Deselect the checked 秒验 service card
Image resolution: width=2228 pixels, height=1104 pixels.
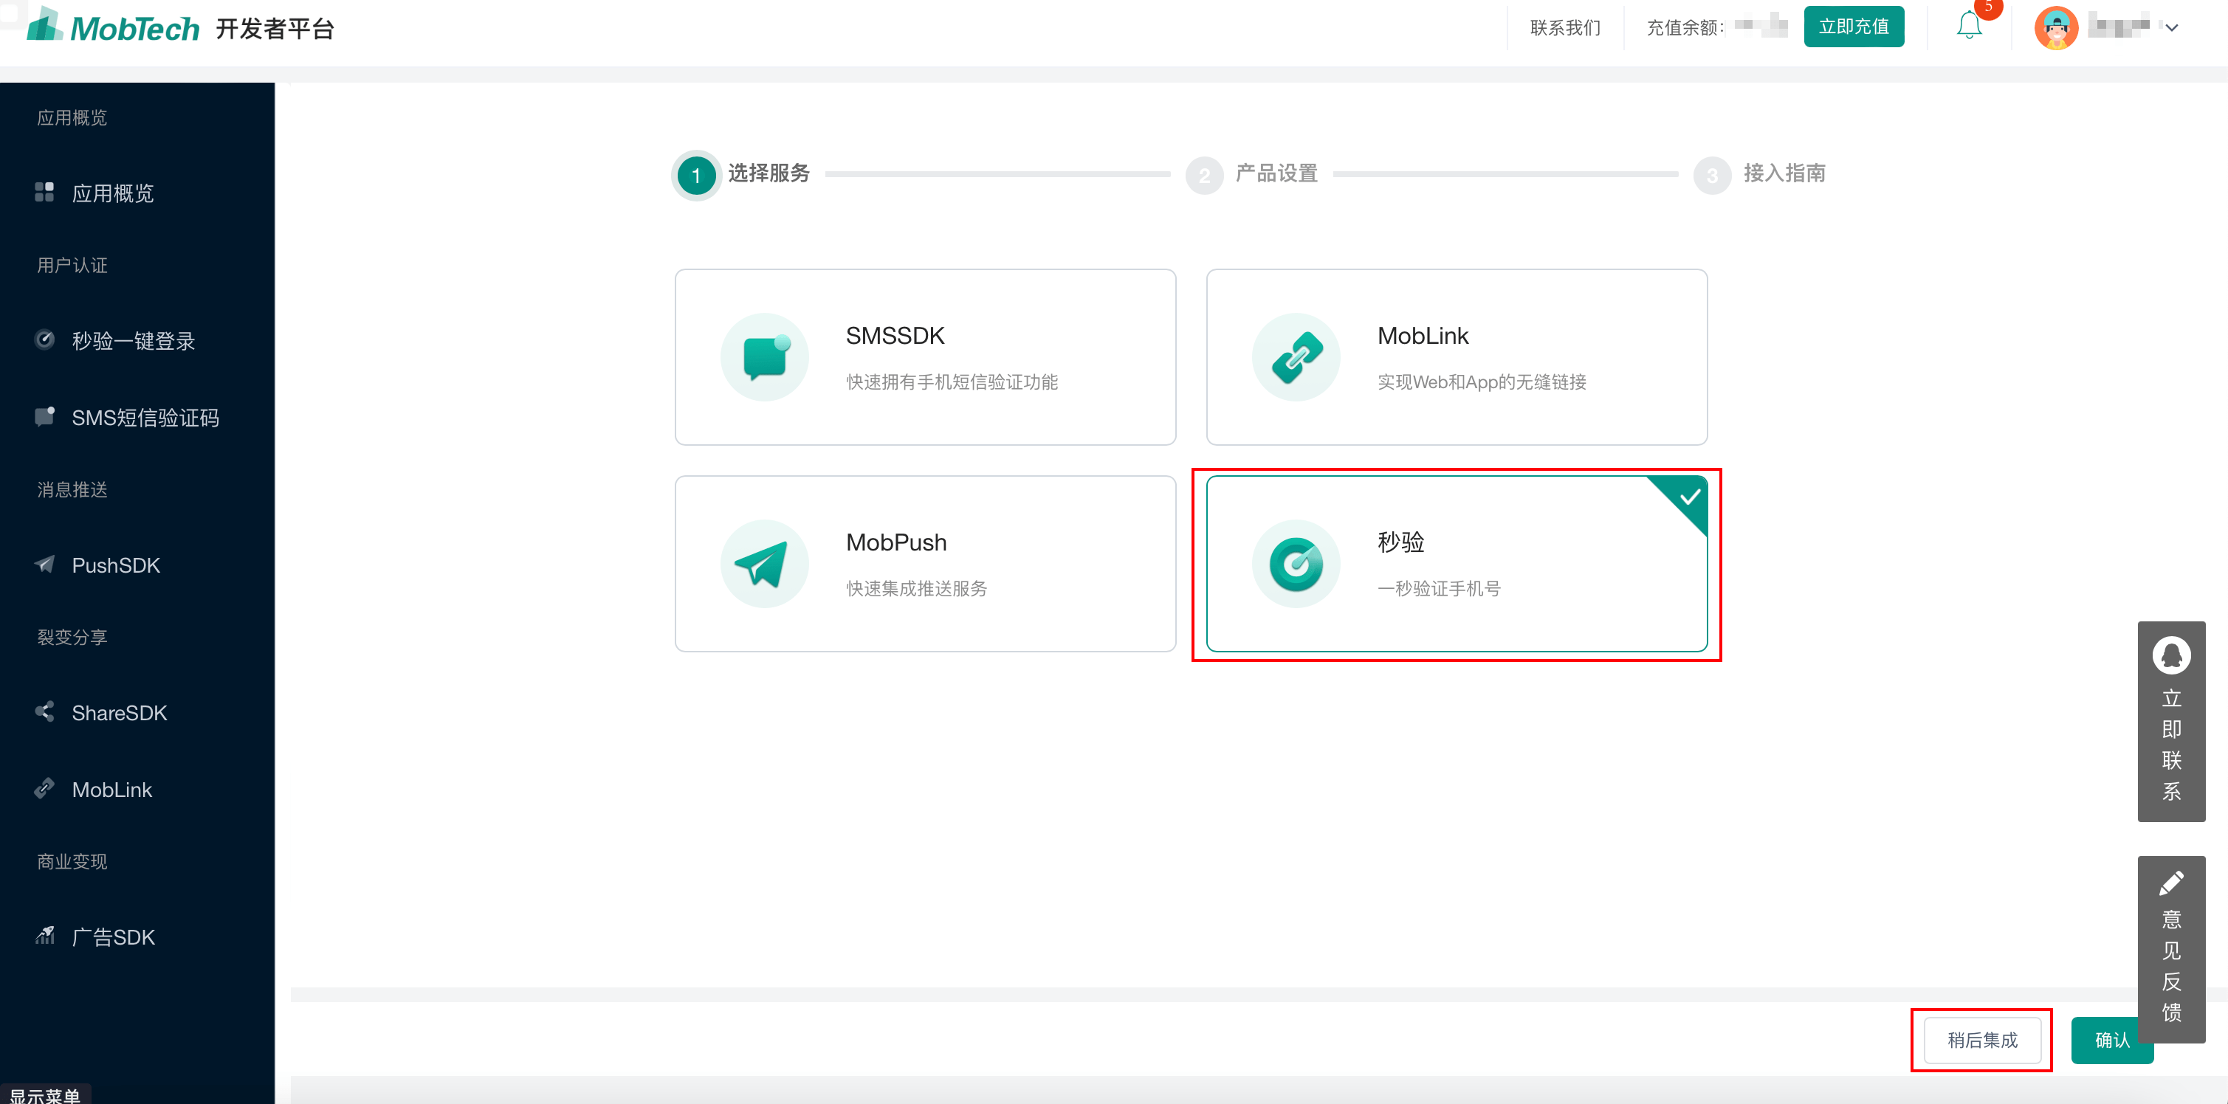point(1456,564)
